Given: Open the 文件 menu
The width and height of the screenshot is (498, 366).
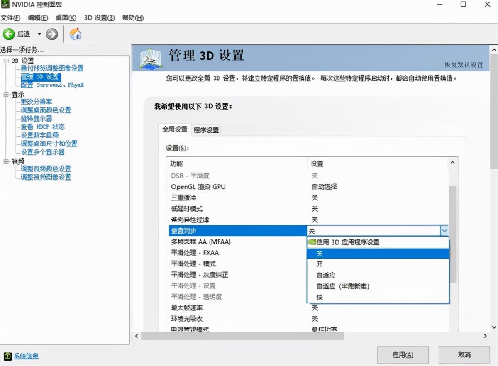Looking at the screenshot, I should [x=10, y=18].
